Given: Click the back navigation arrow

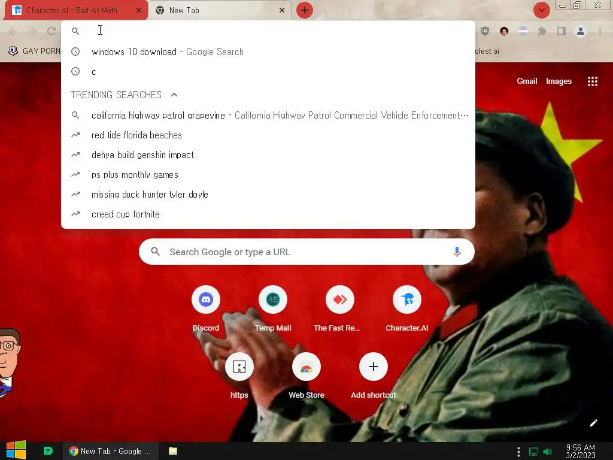Looking at the screenshot, I should pyautogui.click(x=13, y=31).
